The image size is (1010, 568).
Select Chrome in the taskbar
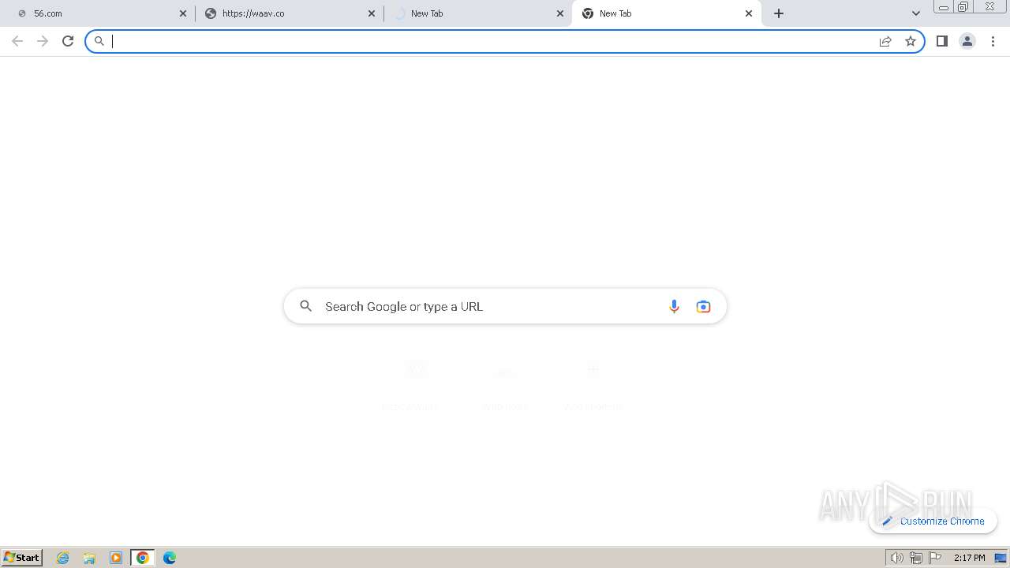[143, 558]
